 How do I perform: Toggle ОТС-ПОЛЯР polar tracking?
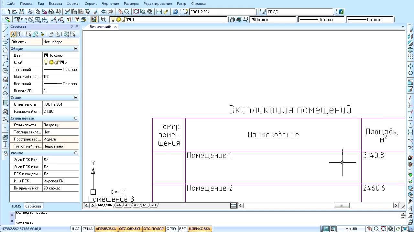coord(154,229)
